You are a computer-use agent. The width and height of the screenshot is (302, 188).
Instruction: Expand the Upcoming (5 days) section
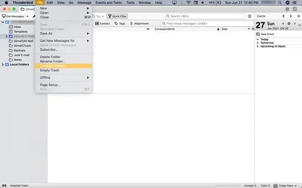coord(258,46)
